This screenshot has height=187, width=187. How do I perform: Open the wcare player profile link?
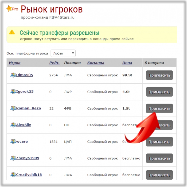click(x=22, y=141)
